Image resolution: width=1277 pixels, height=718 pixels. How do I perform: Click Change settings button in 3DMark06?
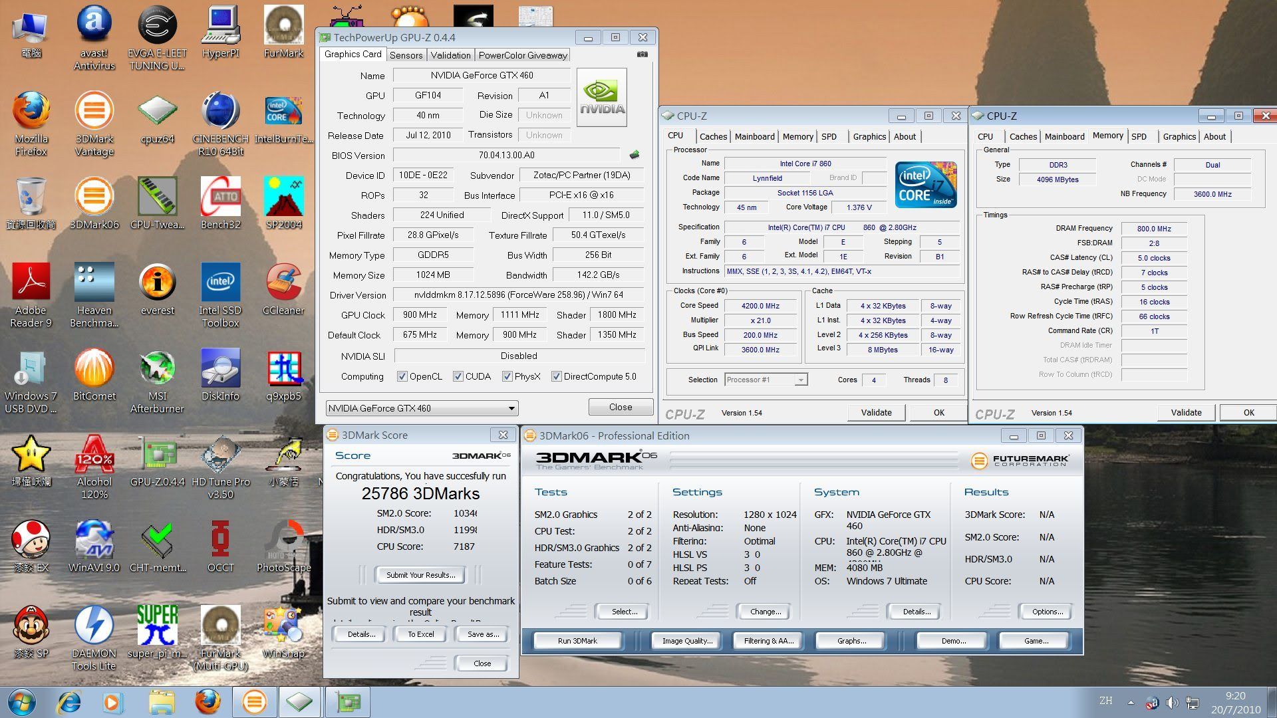pos(766,612)
